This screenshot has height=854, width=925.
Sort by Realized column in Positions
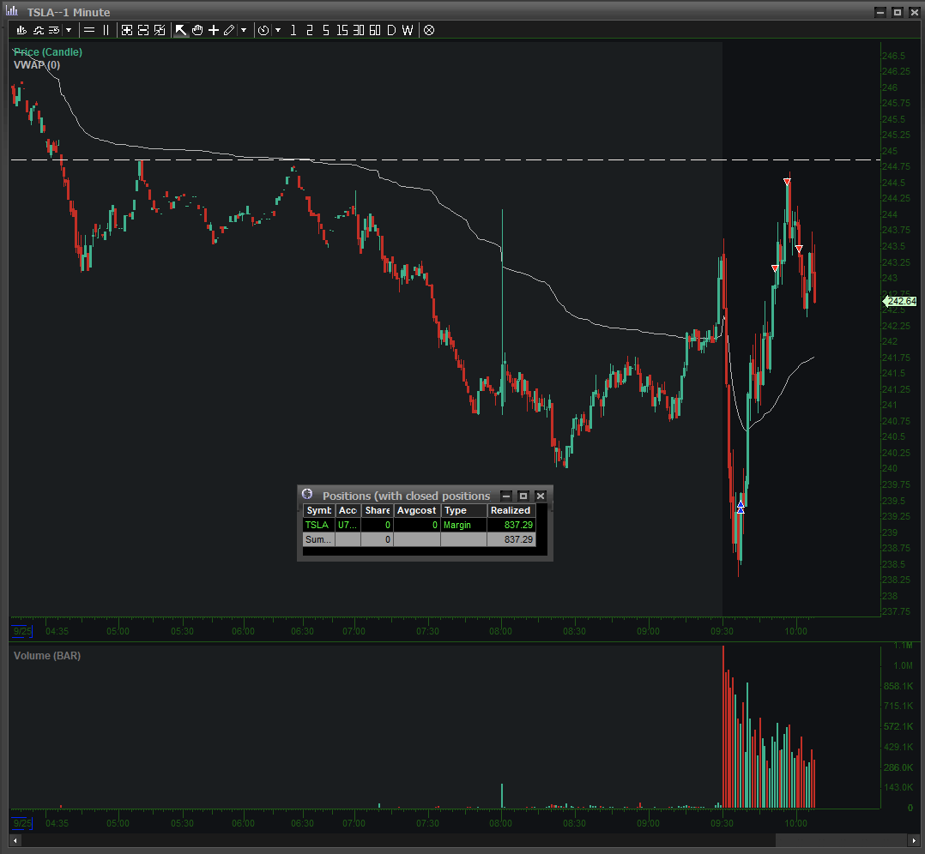coord(511,510)
